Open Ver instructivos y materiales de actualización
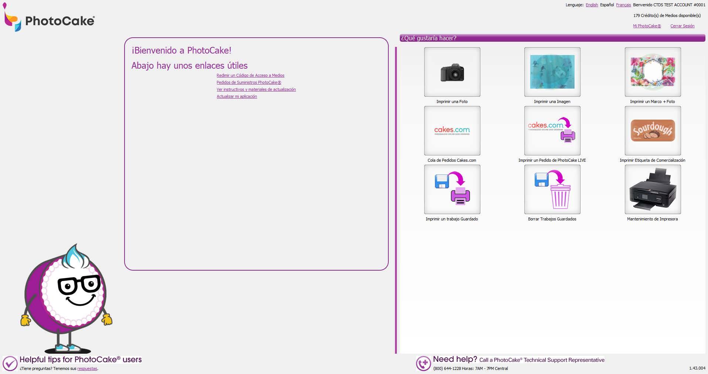The image size is (708, 374). (x=256, y=89)
